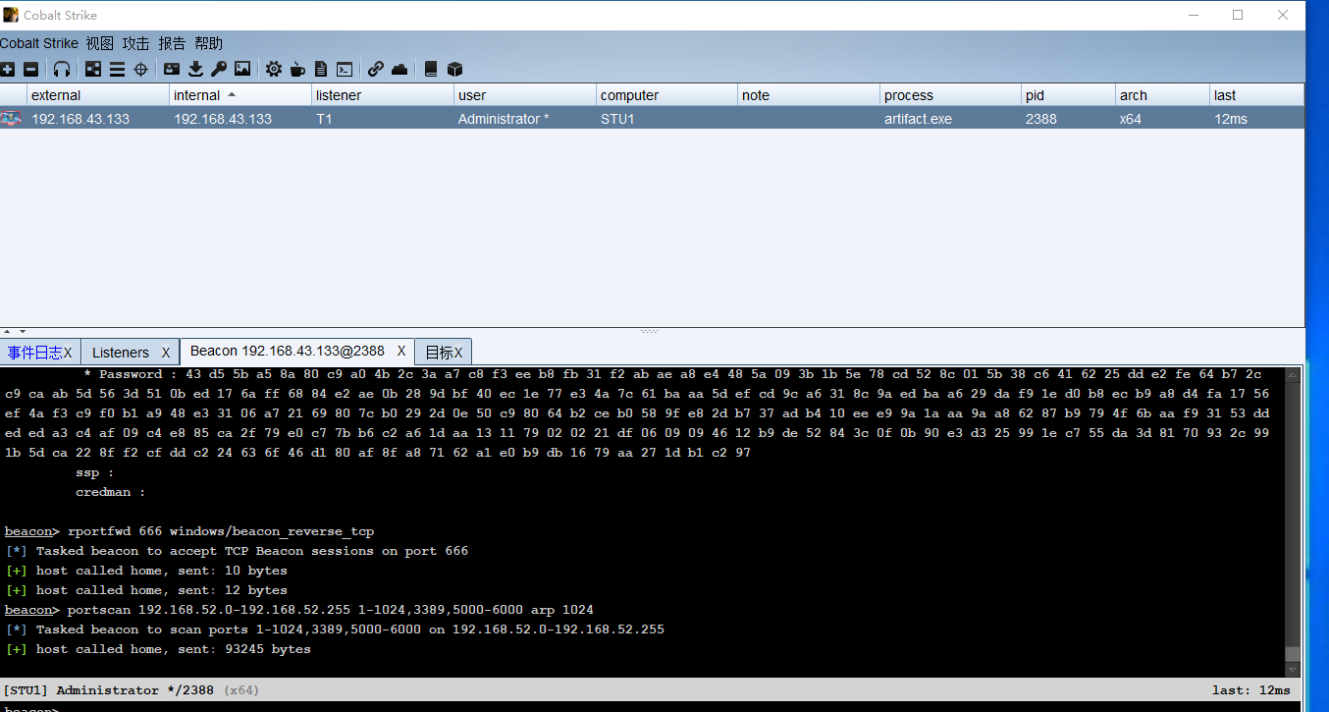Sort sessions by computer column
This screenshot has width=1329, height=712.
click(667, 95)
